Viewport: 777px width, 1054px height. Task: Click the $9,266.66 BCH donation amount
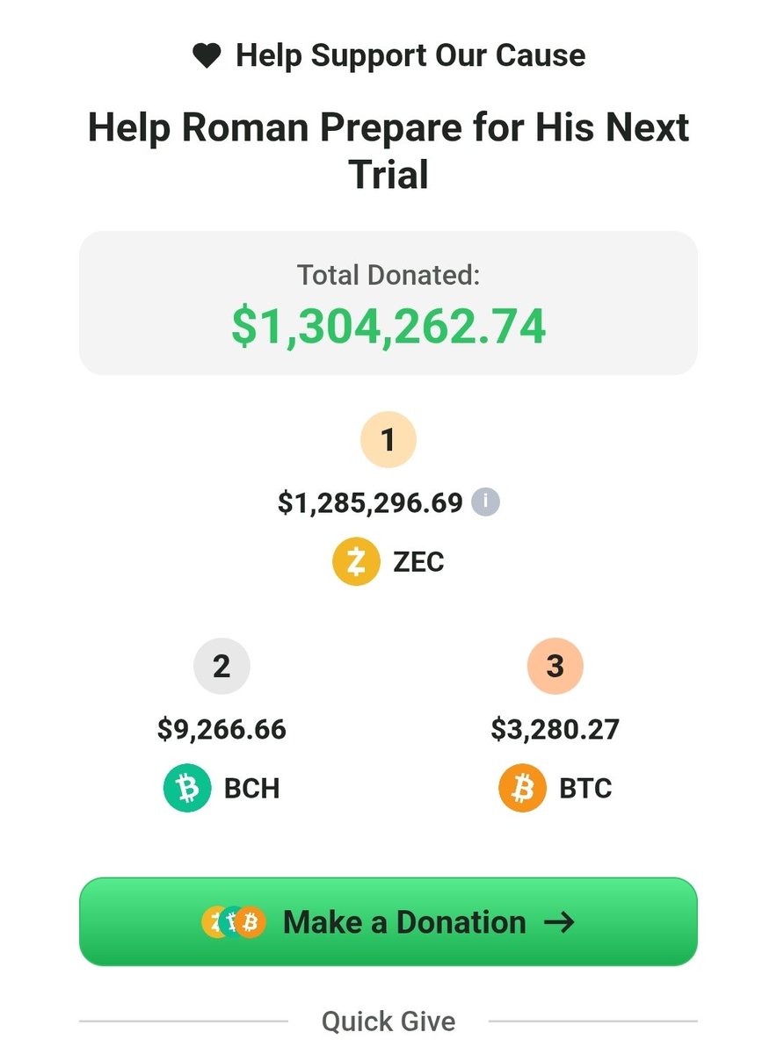(x=221, y=729)
